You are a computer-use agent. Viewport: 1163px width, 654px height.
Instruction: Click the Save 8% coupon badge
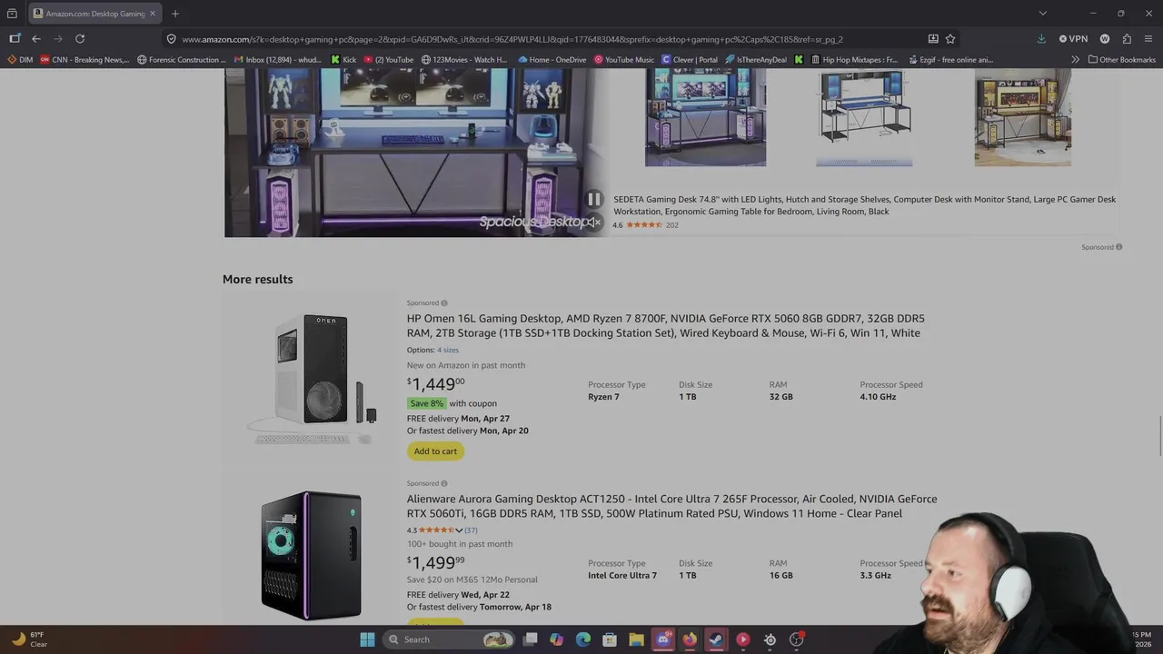(426, 403)
